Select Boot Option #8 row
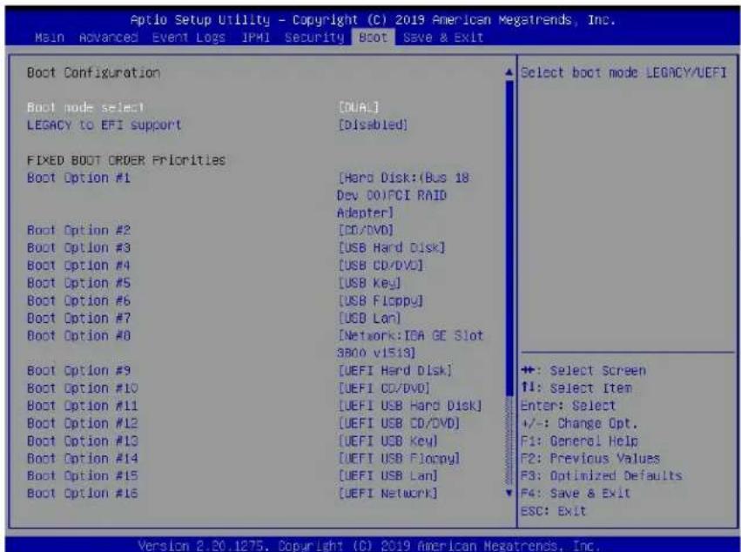 point(78,335)
